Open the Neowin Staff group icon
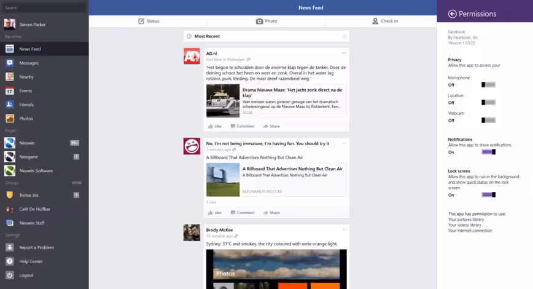Viewport: 533px width, 289px height. click(x=10, y=223)
